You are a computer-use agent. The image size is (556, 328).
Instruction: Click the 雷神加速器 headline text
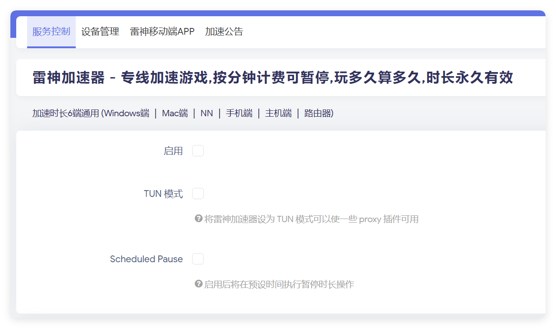[x=273, y=77]
